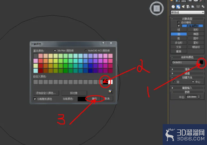The image size is (207, 145).
Task: Pick the black custom color swatch
Action: 105,82
